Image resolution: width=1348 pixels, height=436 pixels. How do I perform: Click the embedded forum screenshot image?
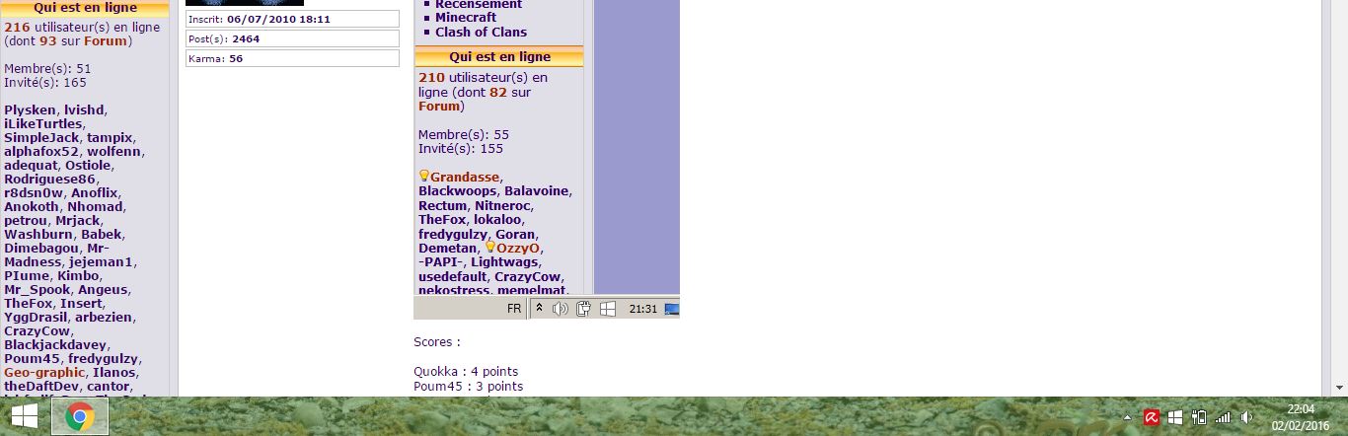pos(547,158)
